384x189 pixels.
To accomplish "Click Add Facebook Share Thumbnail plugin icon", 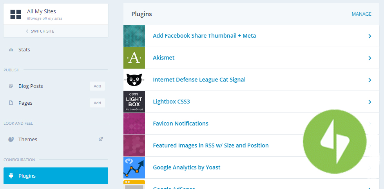I will 134,36.
